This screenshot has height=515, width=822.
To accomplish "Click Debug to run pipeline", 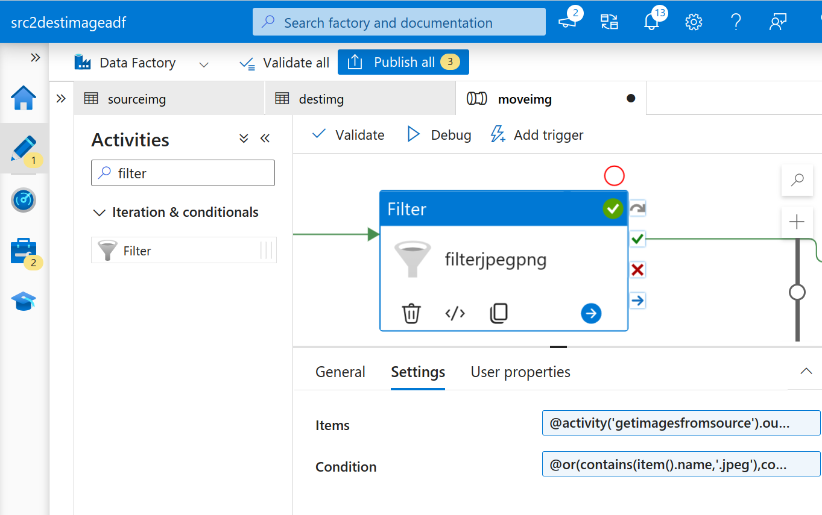I will [438, 134].
